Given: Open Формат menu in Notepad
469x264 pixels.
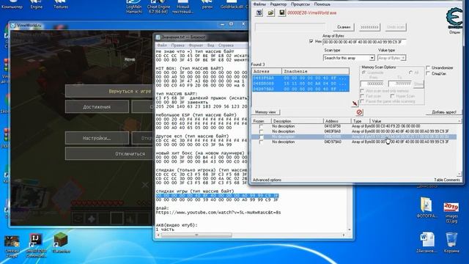Looking at the screenshot, I should [x=196, y=45].
